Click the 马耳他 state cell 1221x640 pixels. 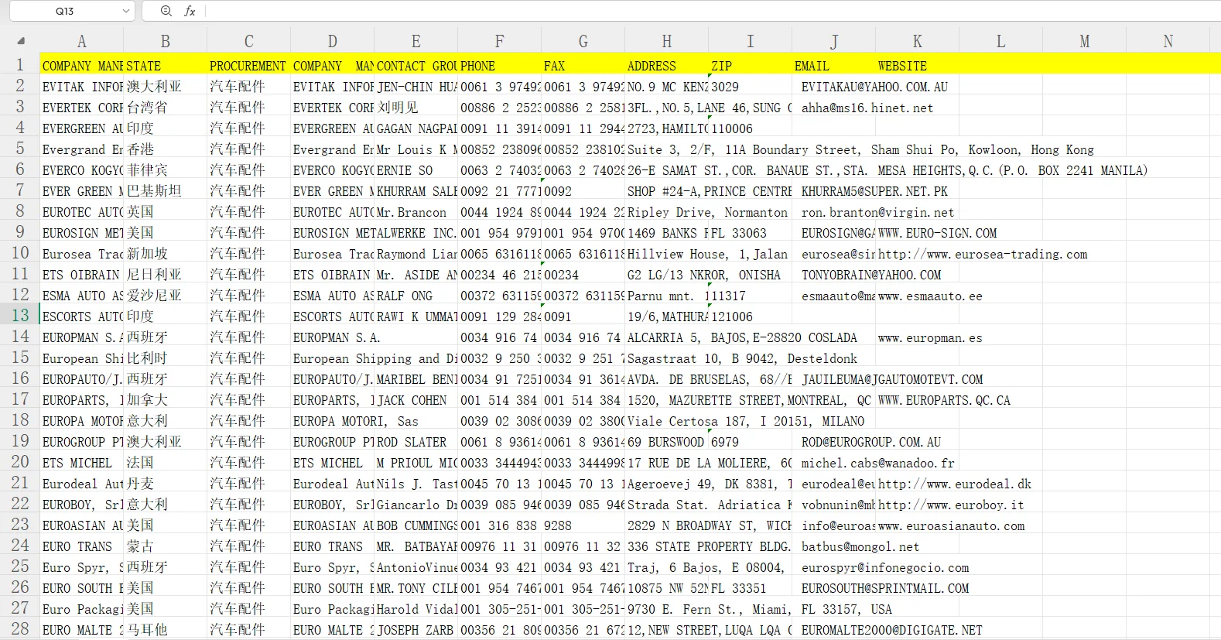pyautogui.click(x=165, y=630)
